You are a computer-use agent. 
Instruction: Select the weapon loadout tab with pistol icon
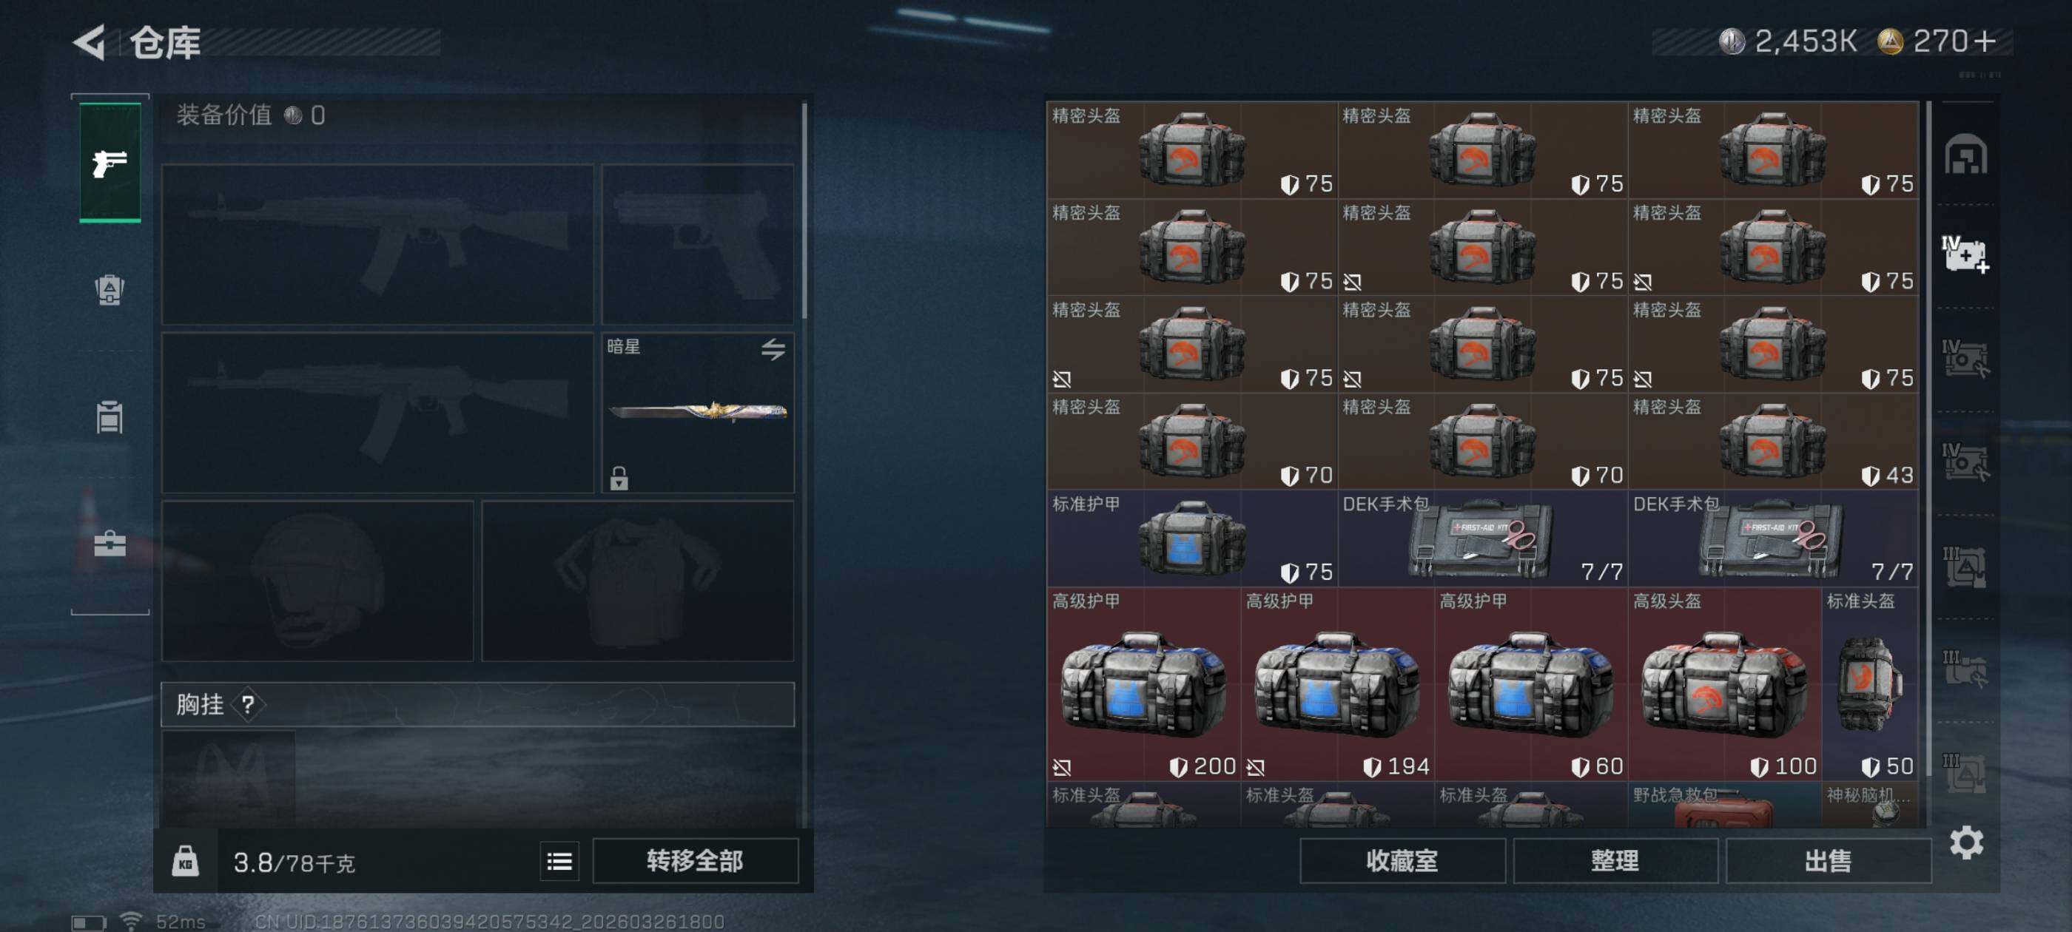[x=110, y=163]
